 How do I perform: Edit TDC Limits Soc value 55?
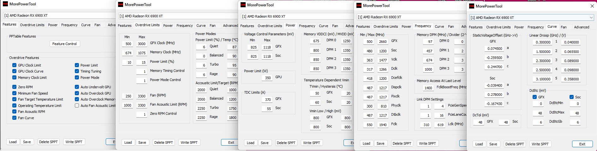coord(268,109)
